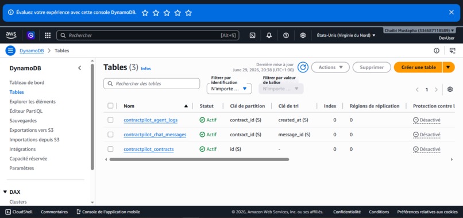Click the Infos link beside Tables

(146, 68)
